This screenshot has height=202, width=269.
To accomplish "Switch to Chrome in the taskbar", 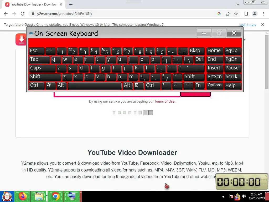I will coord(55,196).
